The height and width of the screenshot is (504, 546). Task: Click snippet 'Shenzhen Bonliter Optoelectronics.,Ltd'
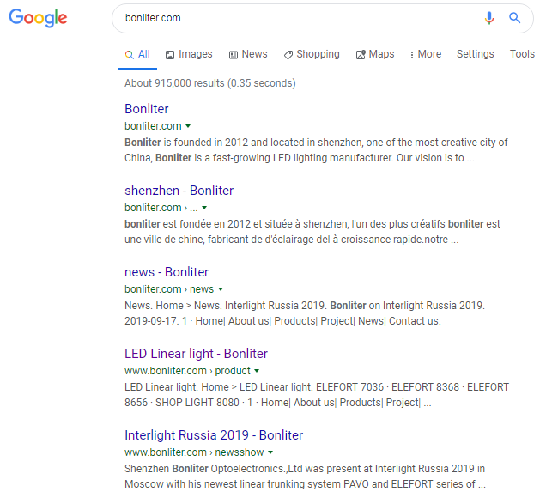pyautogui.click(x=305, y=477)
